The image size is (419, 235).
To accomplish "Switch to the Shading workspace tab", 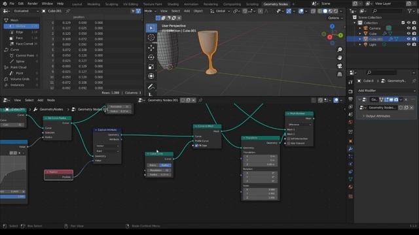I will (x=173, y=4).
